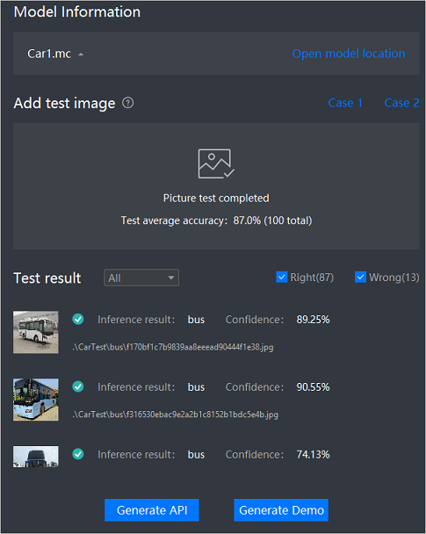
Task: Toggle the Right(87) checkbox
Action: (282, 278)
